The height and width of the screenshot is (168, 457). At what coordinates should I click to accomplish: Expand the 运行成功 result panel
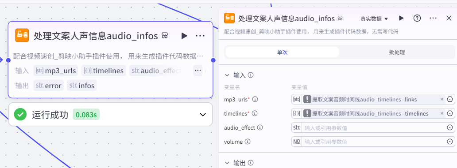pos(203,115)
